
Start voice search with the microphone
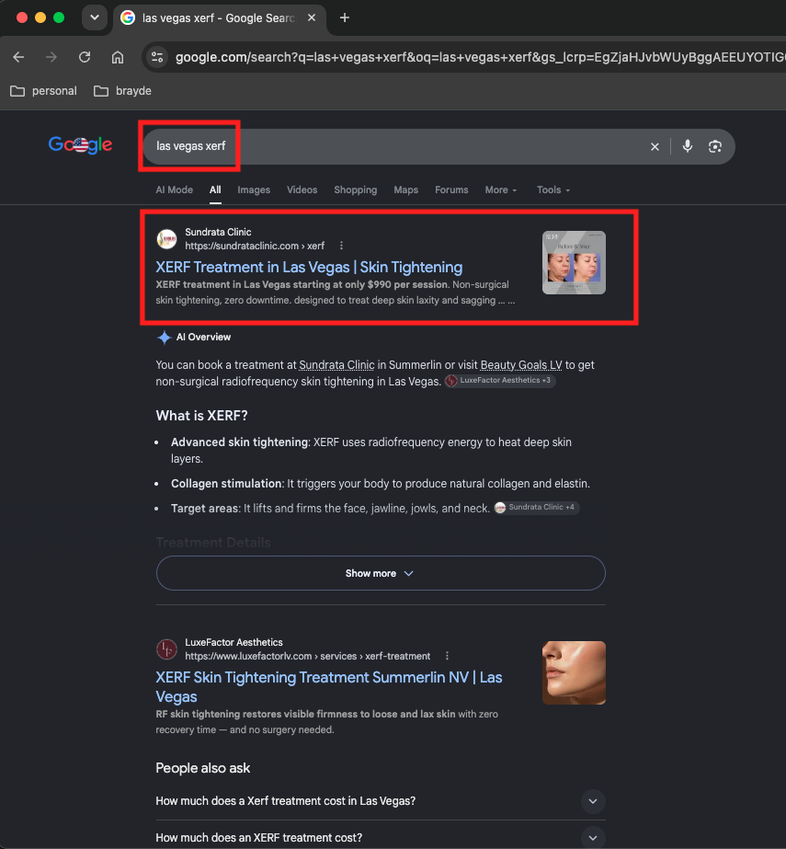[x=688, y=146]
